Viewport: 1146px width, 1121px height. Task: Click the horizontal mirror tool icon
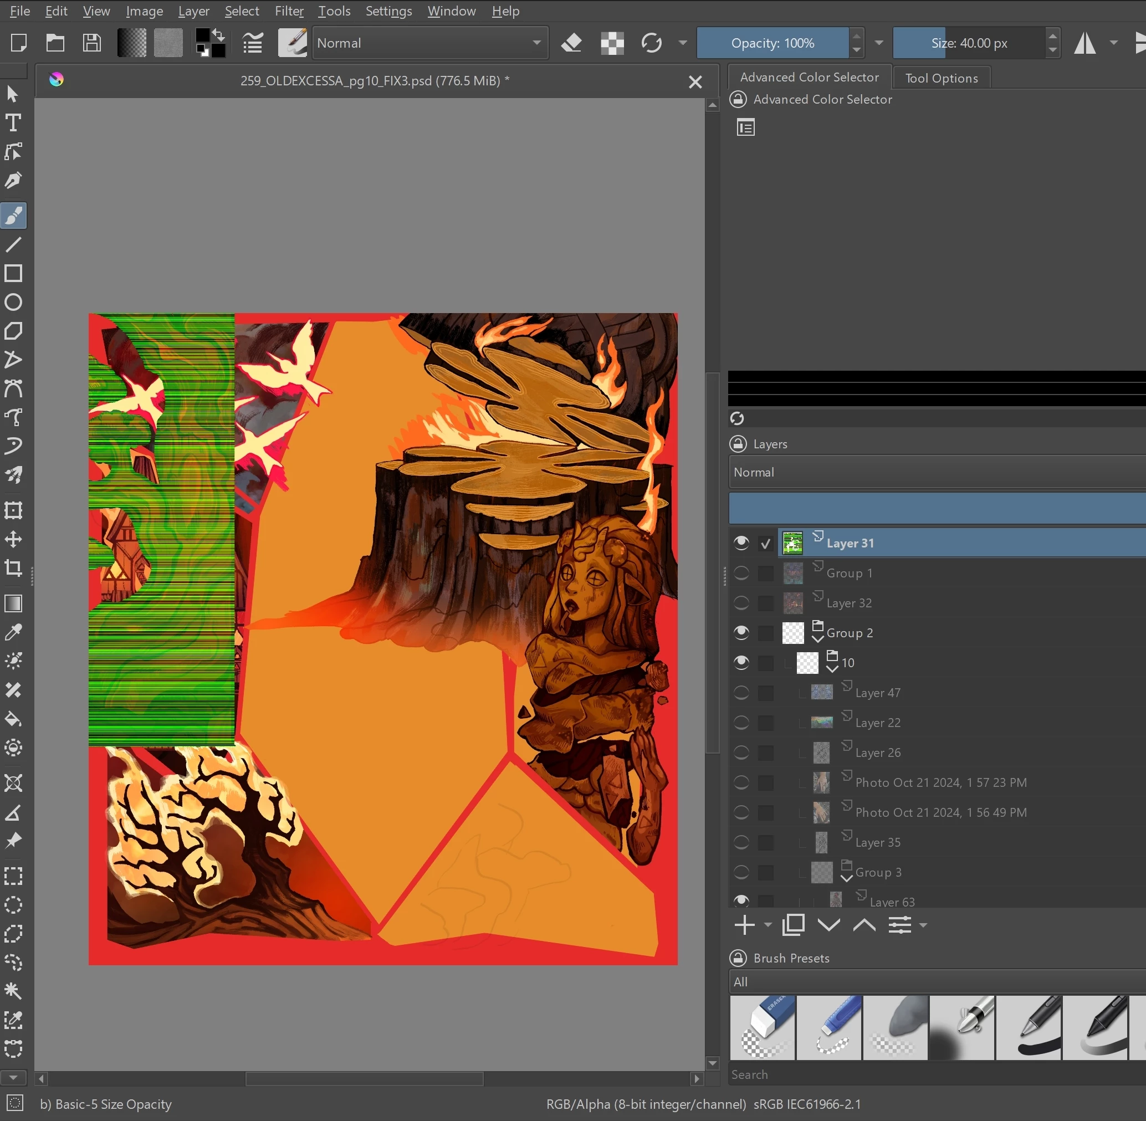[1084, 43]
